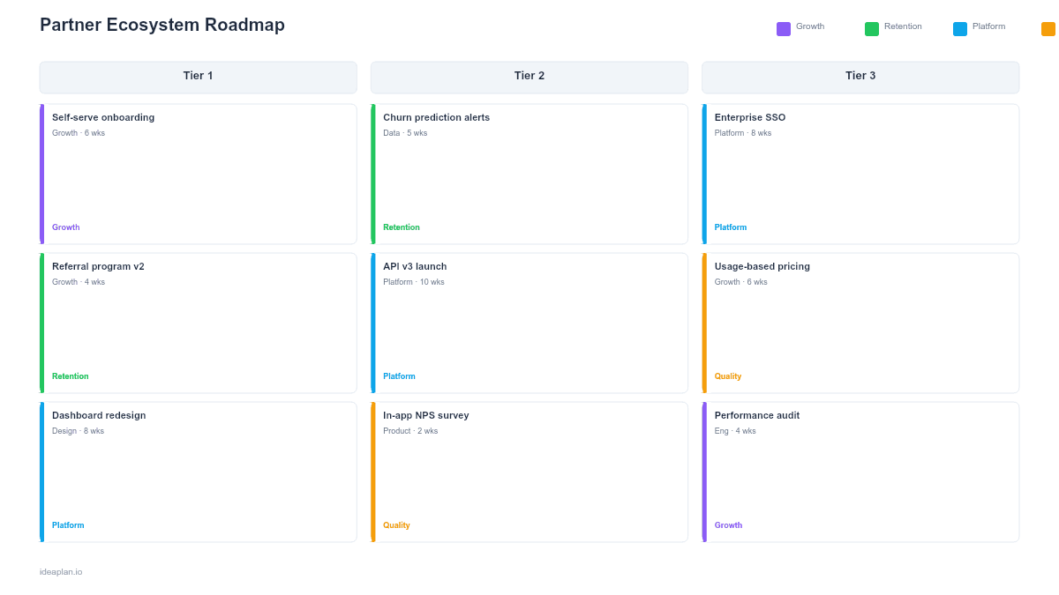Viewport: 1059px width, 595px height.
Task: Click the green Retention legend swatch
Action: (869, 27)
